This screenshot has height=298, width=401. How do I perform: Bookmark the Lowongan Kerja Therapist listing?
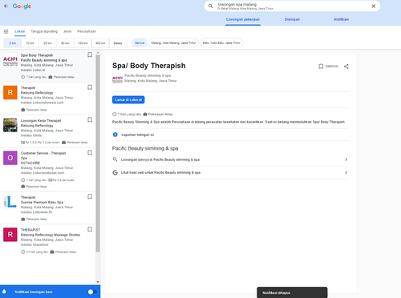90,120
